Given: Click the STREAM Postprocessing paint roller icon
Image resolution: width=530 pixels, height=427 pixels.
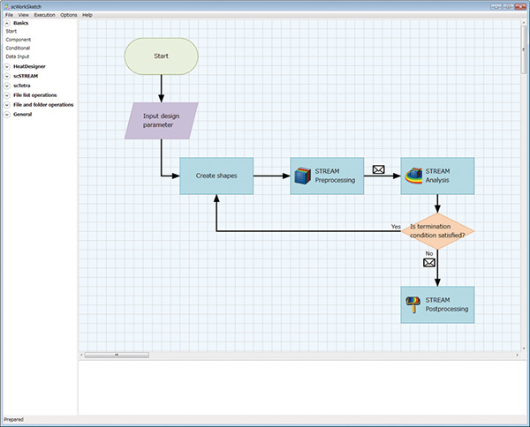Looking at the screenshot, I should tap(413, 304).
